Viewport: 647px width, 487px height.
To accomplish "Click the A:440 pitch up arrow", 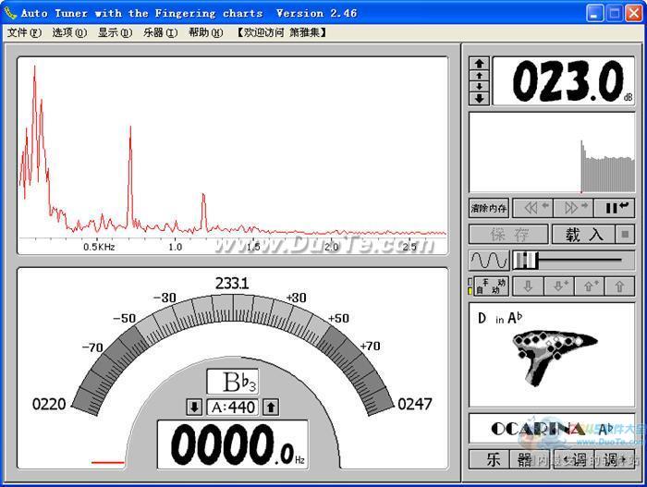I will click(271, 407).
